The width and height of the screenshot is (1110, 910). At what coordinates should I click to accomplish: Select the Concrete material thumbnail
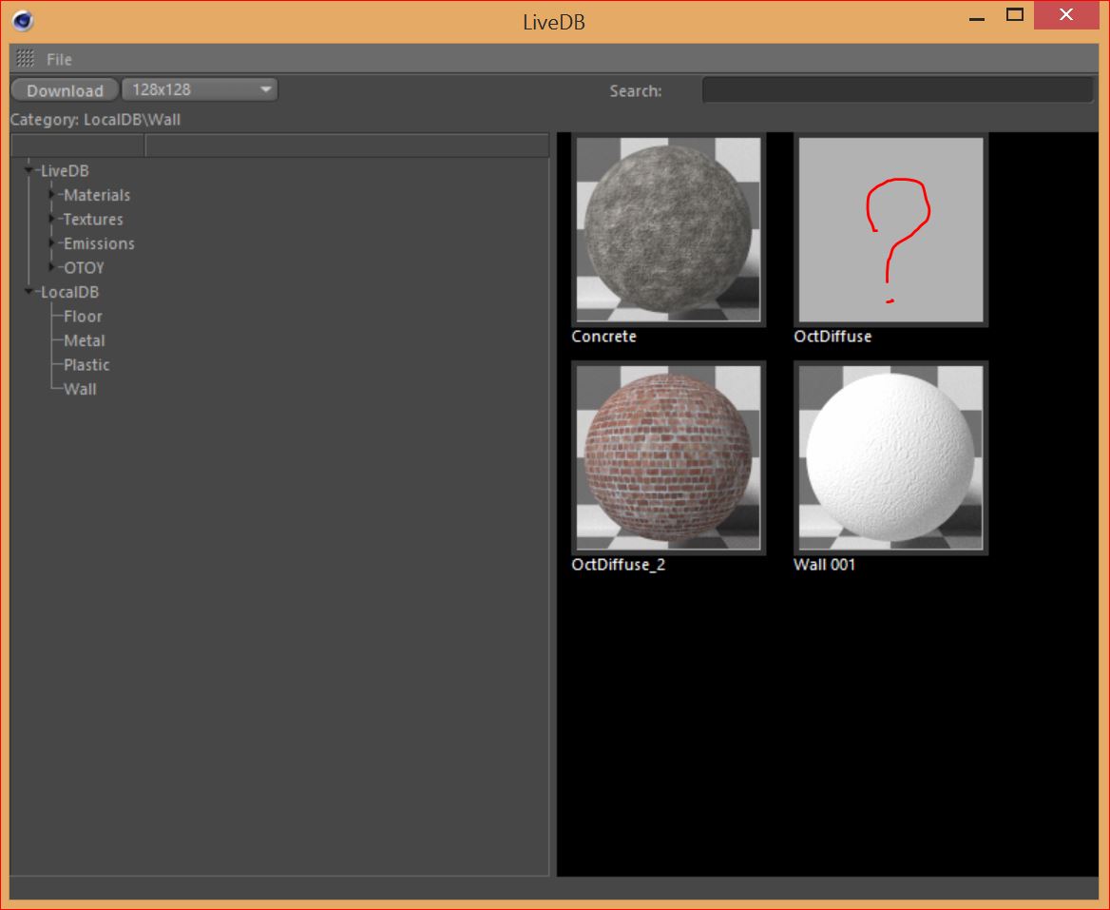[668, 229]
